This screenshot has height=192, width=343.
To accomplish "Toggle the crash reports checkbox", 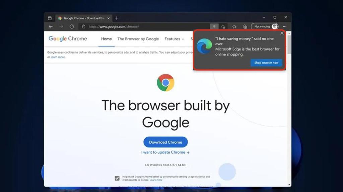I will point(117,178).
